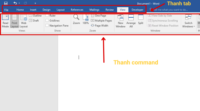Open the Design tab
Screen dimensions: 200x111
coord(46,10)
